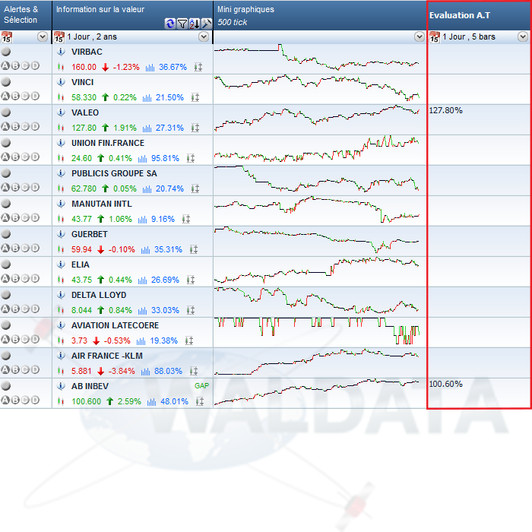Expand the '1 Jour , 2 ans' period dropdown
Image resolution: width=532 pixels, height=532 pixels.
click(203, 36)
